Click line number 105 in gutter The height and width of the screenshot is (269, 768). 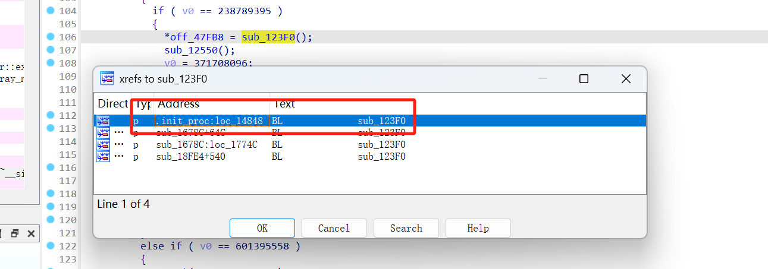pyautogui.click(x=68, y=24)
